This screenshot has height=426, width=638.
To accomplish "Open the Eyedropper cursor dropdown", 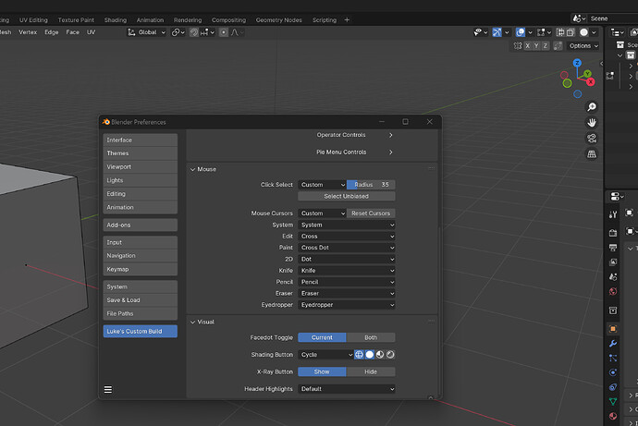I will coord(346,304).
